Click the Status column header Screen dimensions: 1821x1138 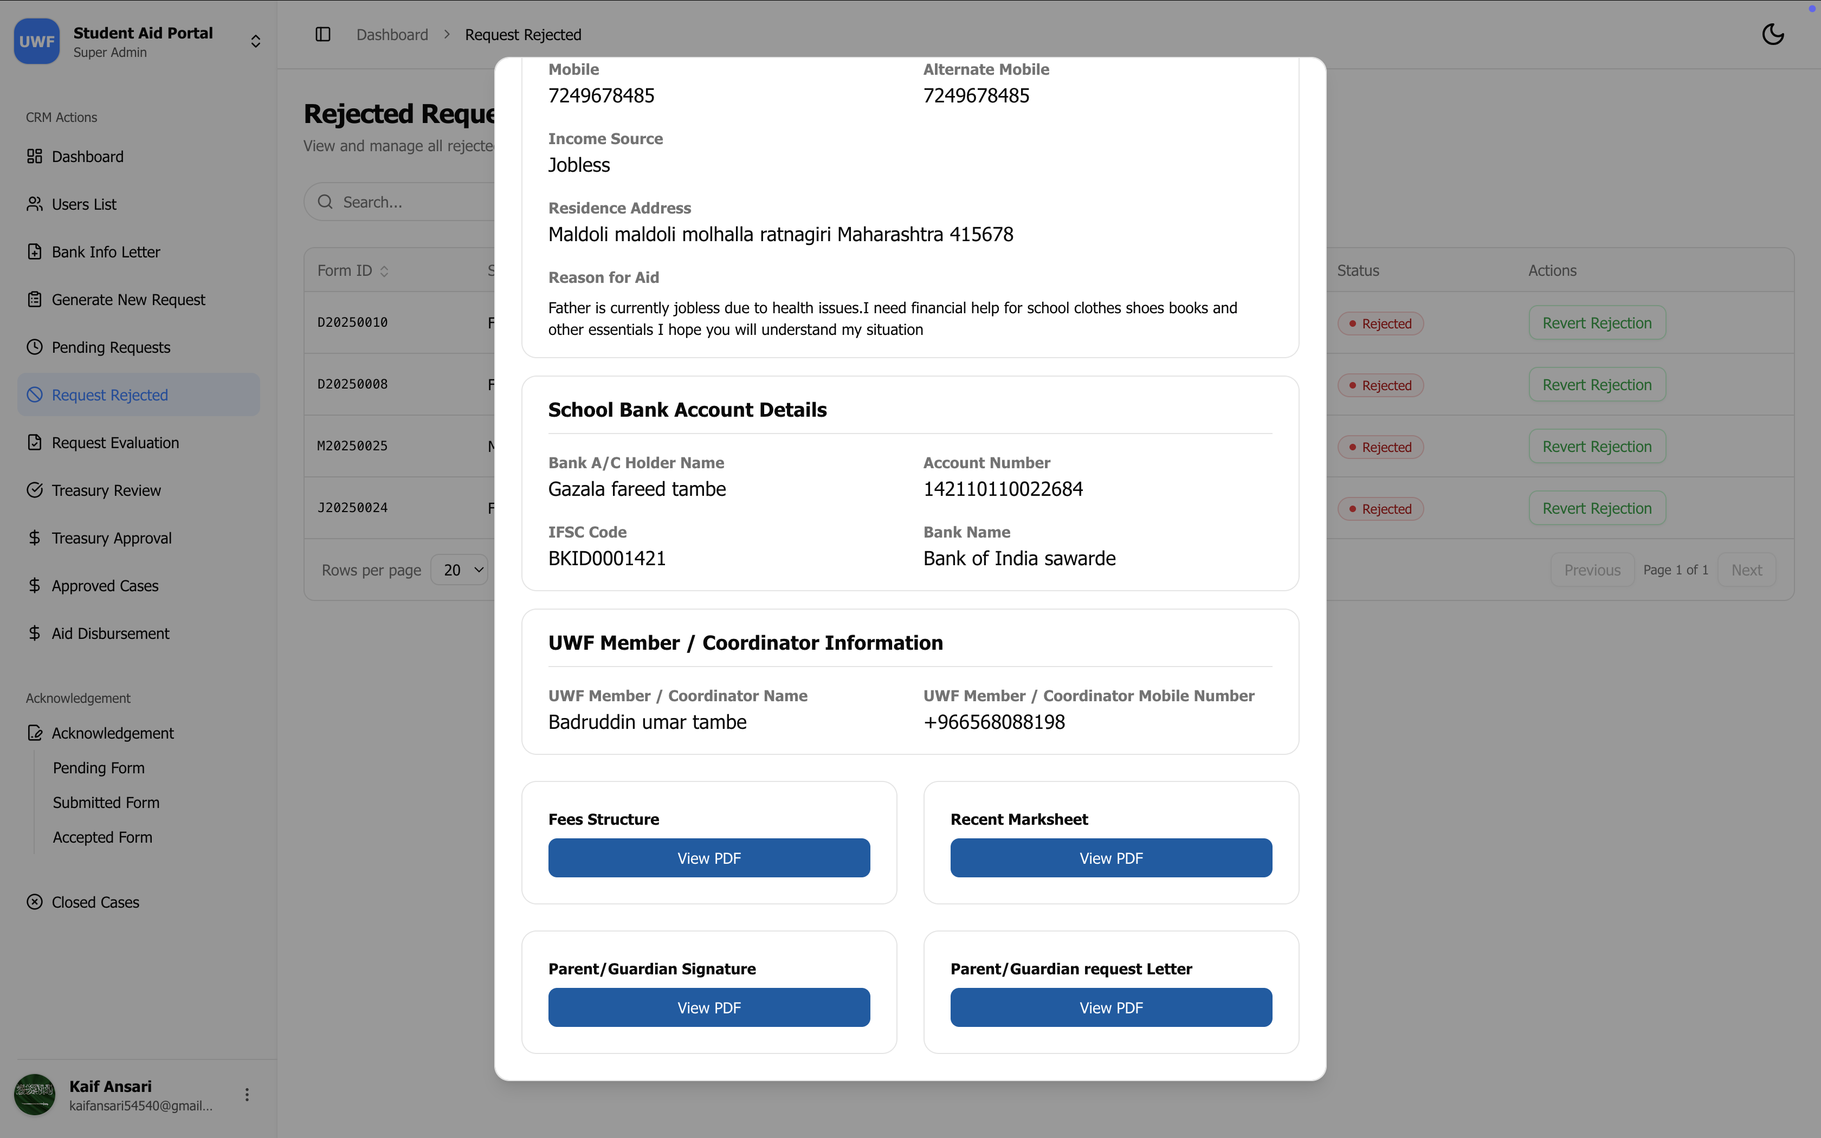click(1358, 270)
